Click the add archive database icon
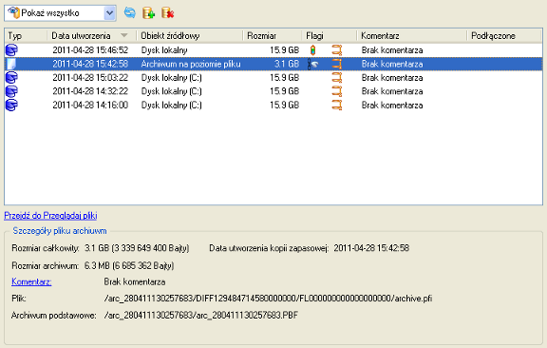547x348 pixels. click(148, 13)
